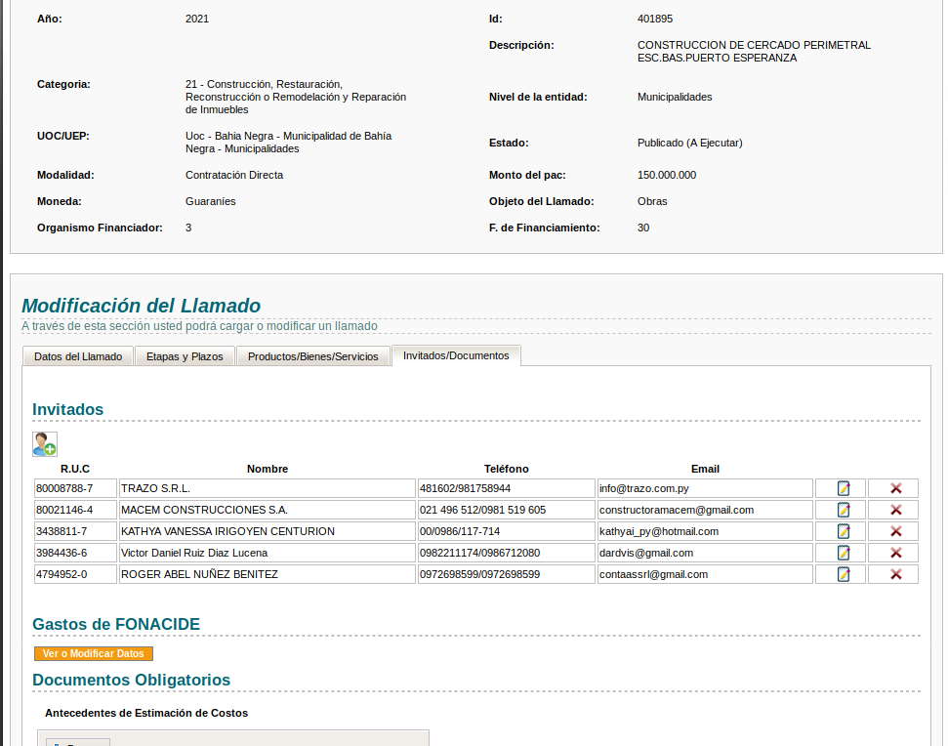Viewport: 948px width, 746px height.
Task: Click phone 0972698599/0972698599
Action: (507, 574)
